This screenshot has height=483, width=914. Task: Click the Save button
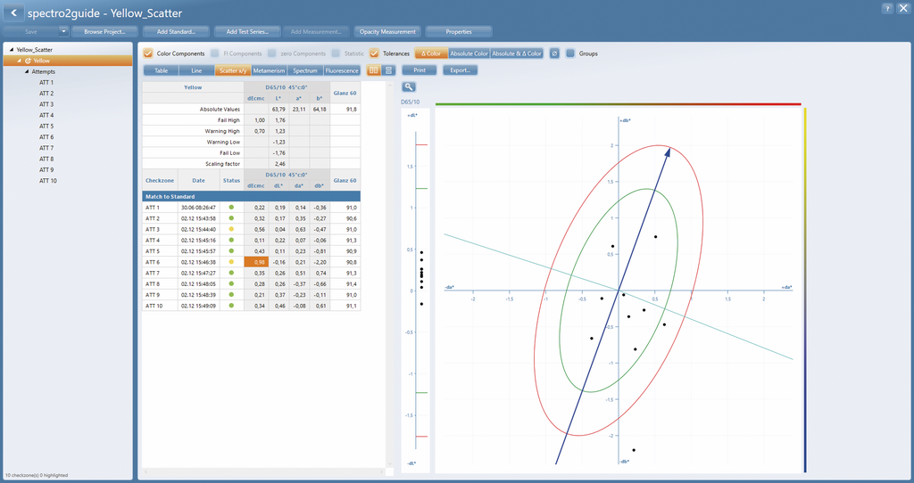click(31, 31)
